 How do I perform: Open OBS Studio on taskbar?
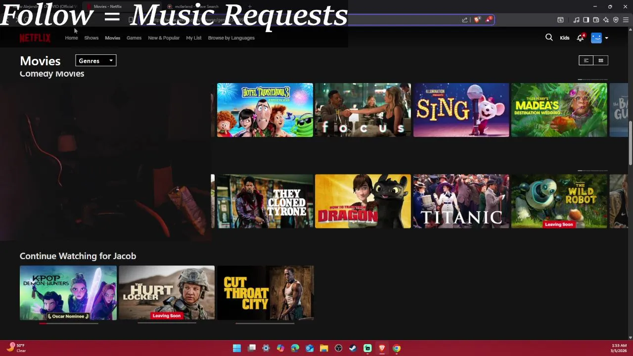click(338, 348)
